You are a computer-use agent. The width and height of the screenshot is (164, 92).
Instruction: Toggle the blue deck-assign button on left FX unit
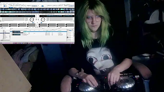pyautogui.click(x=4, y=6)
